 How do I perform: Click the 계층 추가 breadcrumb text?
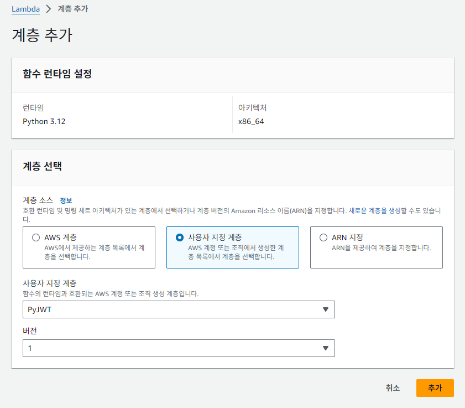[x=73, y=9]
